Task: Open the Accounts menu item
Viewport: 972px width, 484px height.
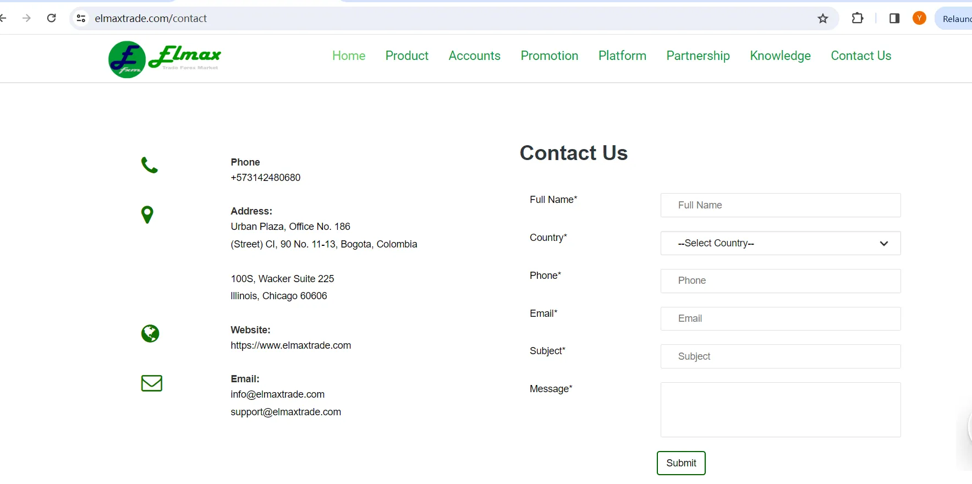Action: [x=475, y=56]
